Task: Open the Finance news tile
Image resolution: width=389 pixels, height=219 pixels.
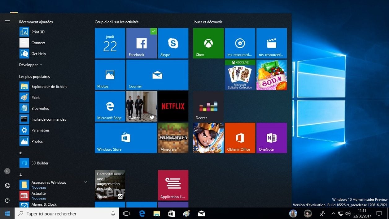Action: (110, 185)
